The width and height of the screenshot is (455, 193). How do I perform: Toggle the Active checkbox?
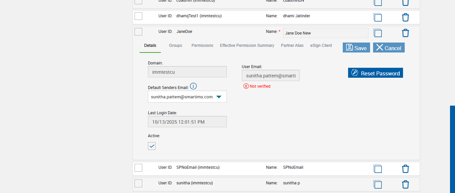click(152, 146)
